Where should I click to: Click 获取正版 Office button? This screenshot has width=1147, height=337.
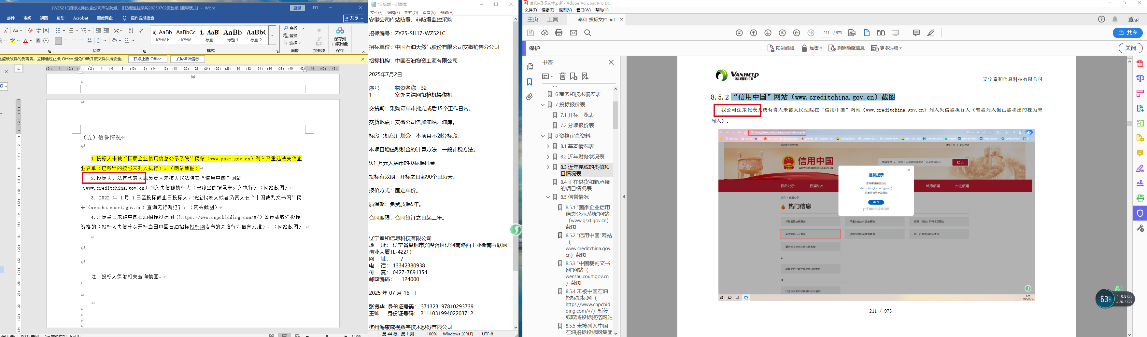148,59
